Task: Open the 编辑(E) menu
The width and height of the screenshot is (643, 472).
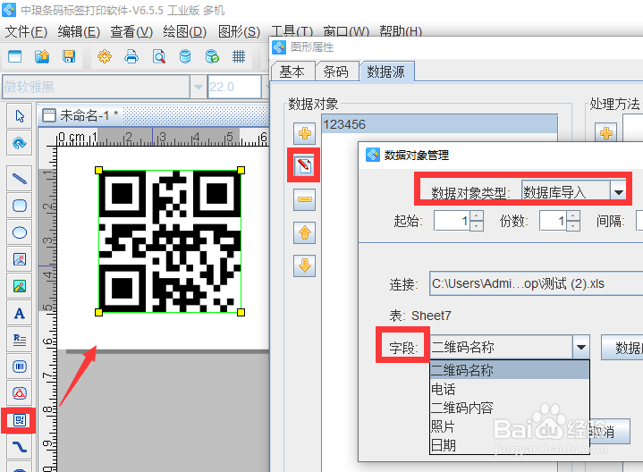Action: coord(79,31)
